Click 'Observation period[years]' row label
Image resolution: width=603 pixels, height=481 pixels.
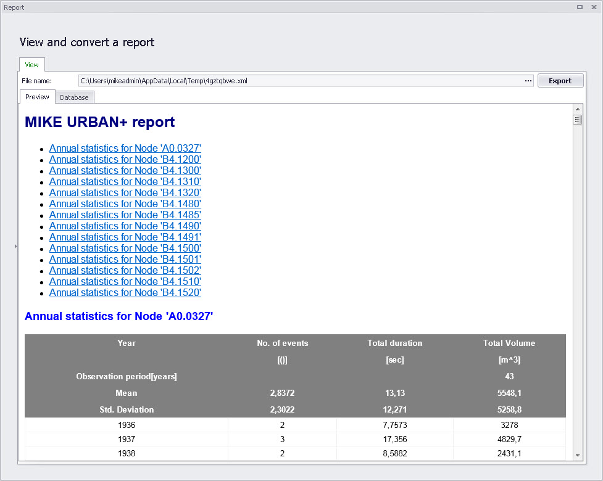coord(127,377)
